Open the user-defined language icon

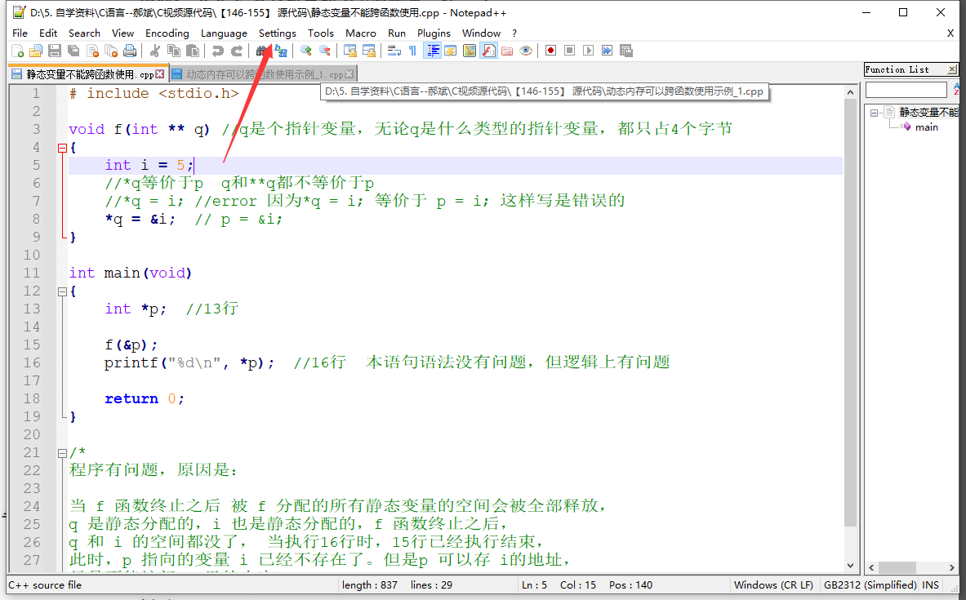(451, 51)
